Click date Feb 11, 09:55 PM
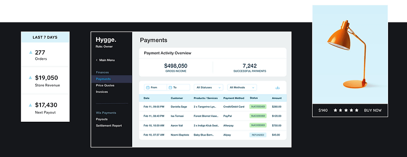This screenshot has width=407, height=157. [x=154, y=107]
